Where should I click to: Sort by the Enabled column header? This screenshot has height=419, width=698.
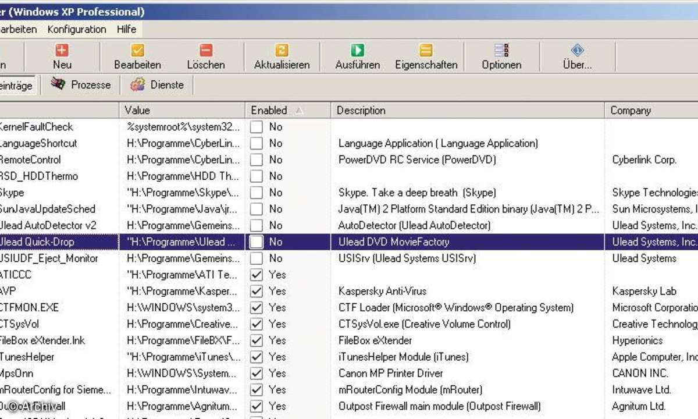[287, 110]
